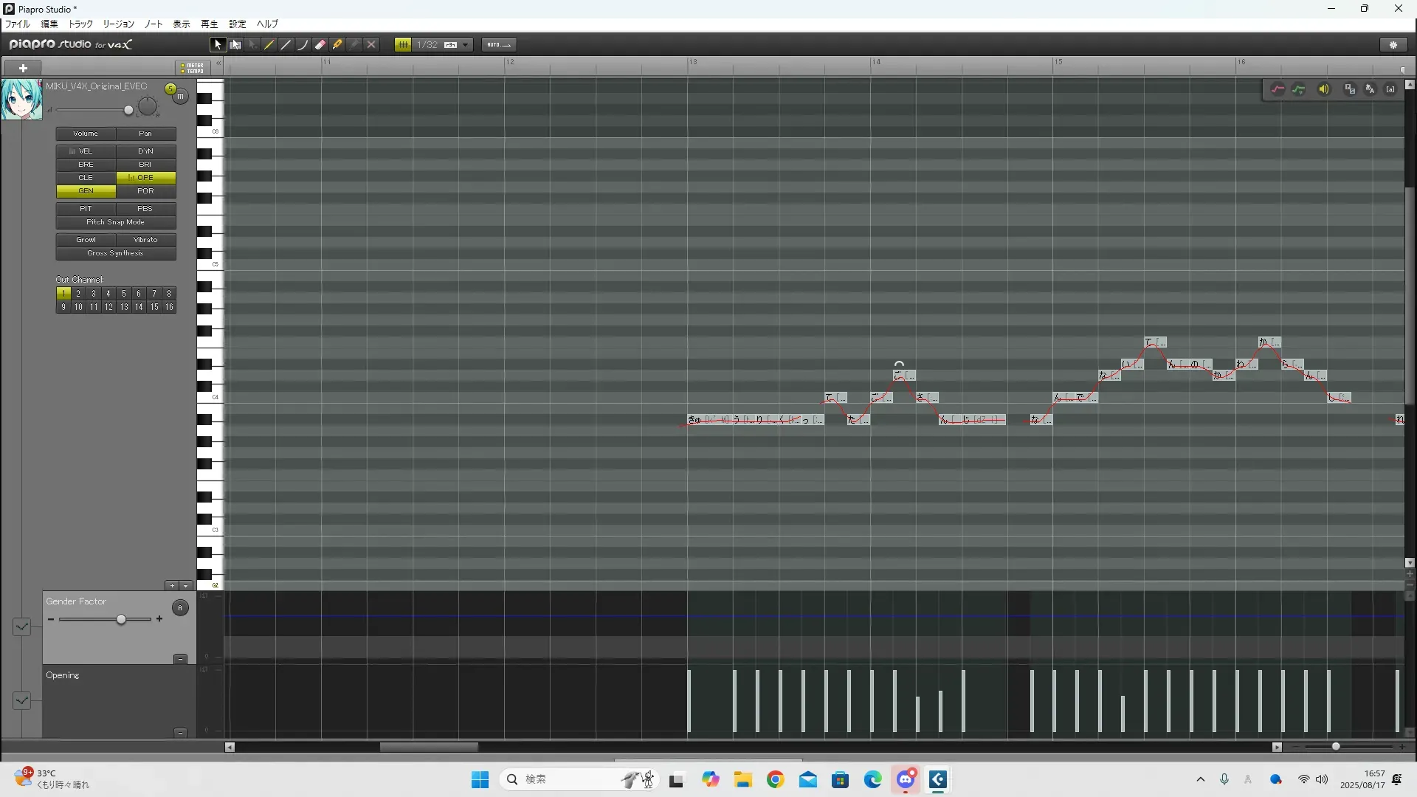The width and height of the screenshot is (1417, 797).
Task: Collapse the Gender Factor parameter lane
Action: click(x=180, y=659)
